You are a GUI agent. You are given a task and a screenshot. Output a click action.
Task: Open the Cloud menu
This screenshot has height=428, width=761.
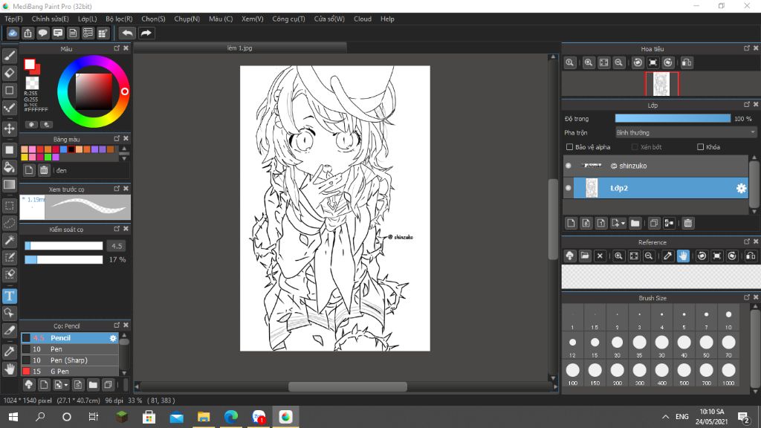click(363, 19)
